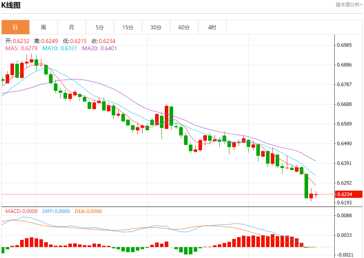This screenshot has width=364, height=258.
Task: Open the 基本面分析 link
Action: 349,5
